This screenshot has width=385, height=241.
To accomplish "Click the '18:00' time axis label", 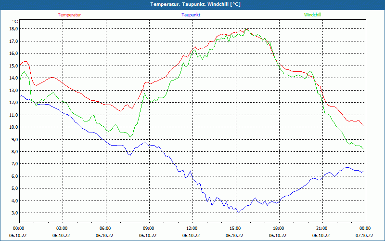I will (279, 228).
